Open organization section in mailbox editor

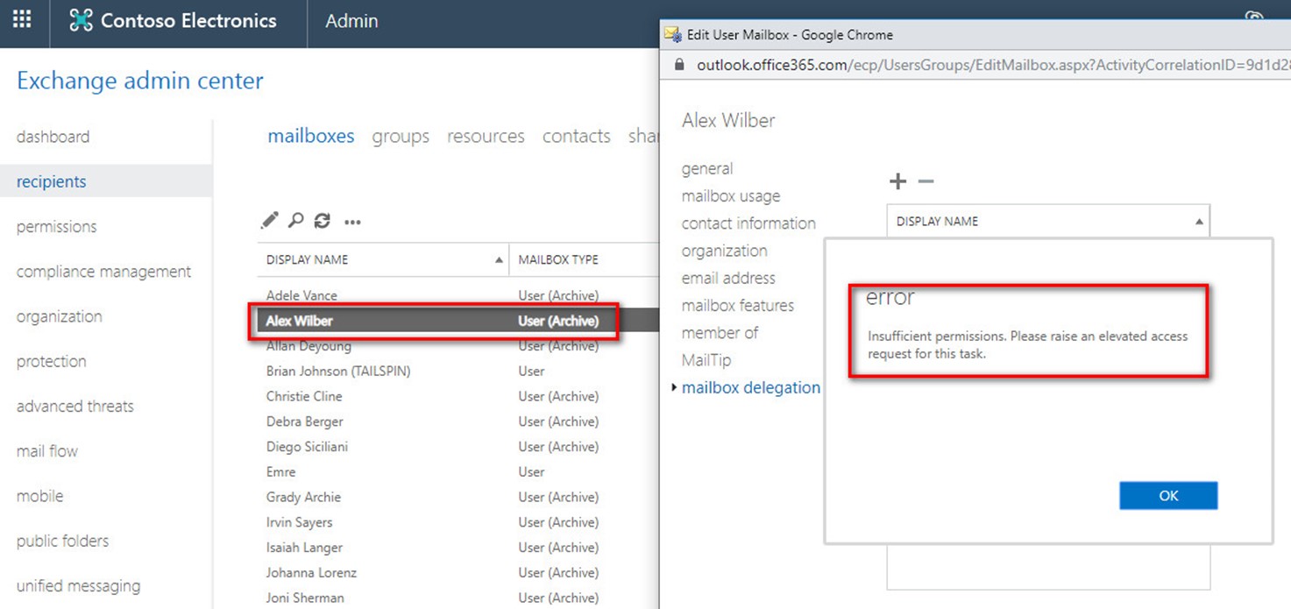pyautogui.click(x=724, y=251)
